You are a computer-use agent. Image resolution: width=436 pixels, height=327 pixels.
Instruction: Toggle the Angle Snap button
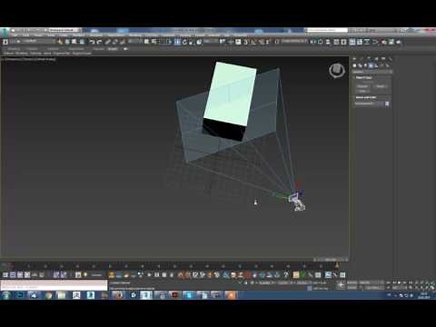253,42
